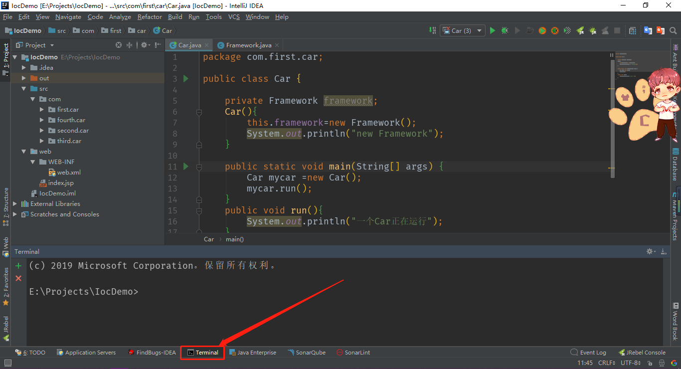Open the Car (3) run configuration dropdown
The width and height of the screenshot is (681, 369).
point(463,30)
